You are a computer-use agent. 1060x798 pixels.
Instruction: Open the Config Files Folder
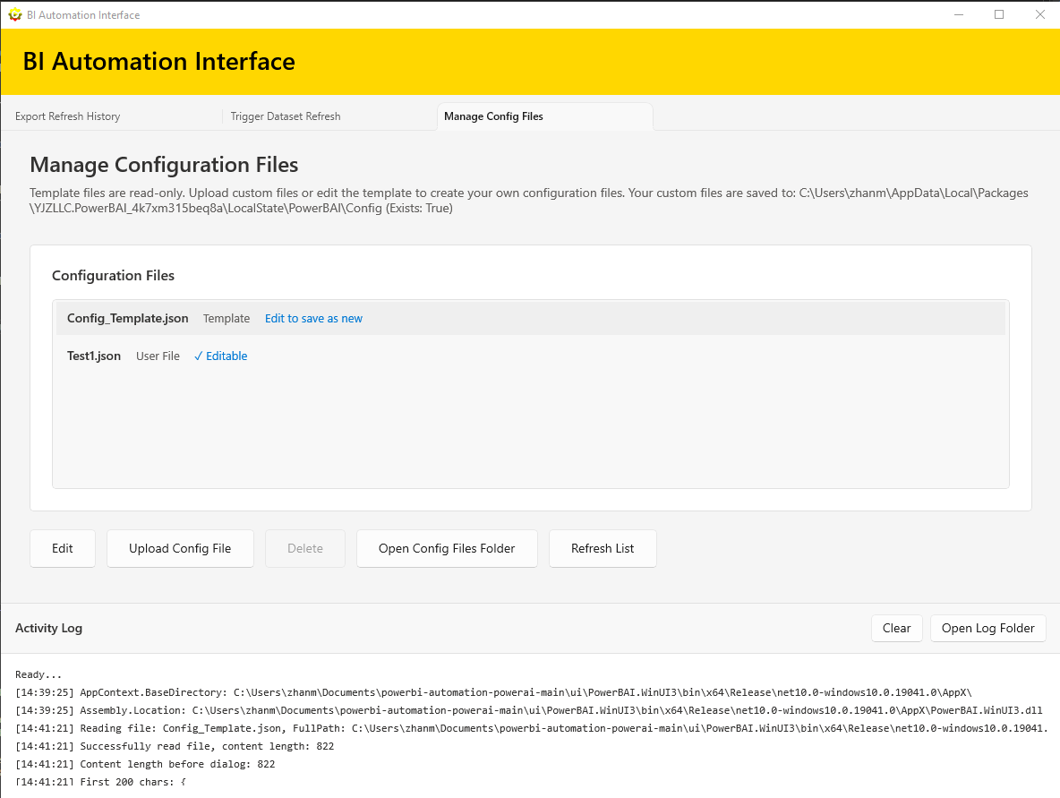tap(446, 548)
